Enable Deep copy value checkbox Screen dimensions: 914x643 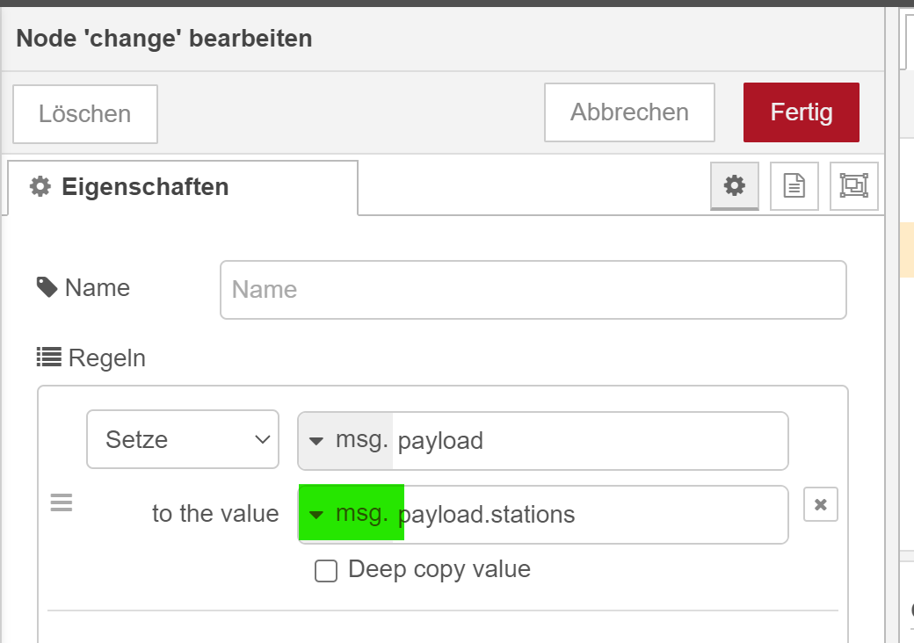(326, 572)
